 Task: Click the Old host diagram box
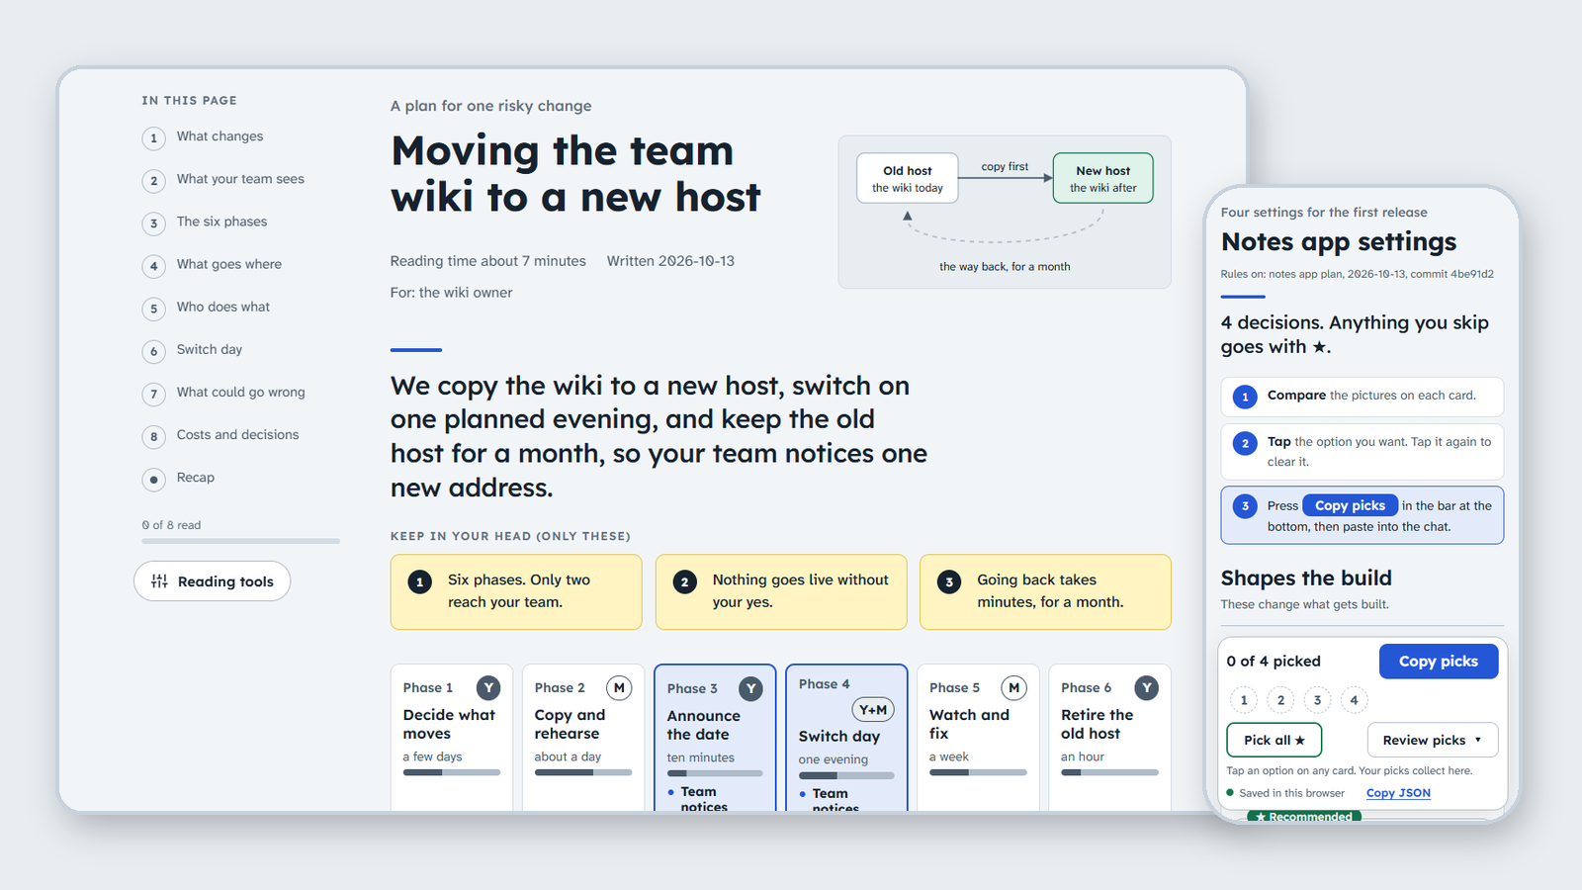[907, 178]
